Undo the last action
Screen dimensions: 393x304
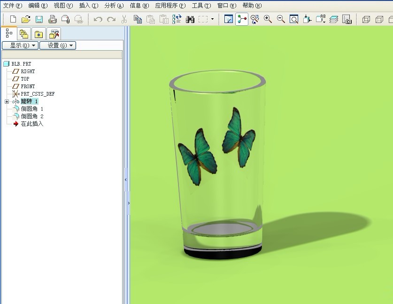pos(98,19)
